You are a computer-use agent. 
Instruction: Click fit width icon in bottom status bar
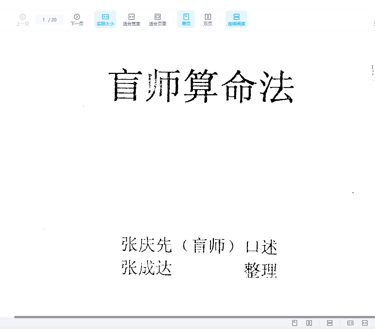click(x=365, y=323)
